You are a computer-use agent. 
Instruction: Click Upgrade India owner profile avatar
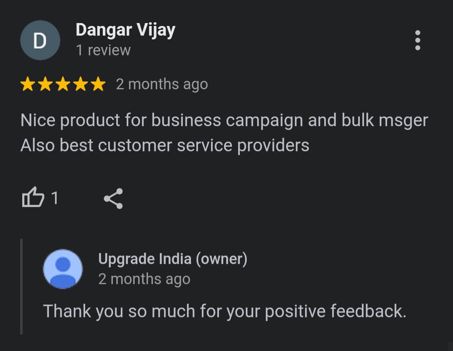pyautogui.click(x=62, y=269)
